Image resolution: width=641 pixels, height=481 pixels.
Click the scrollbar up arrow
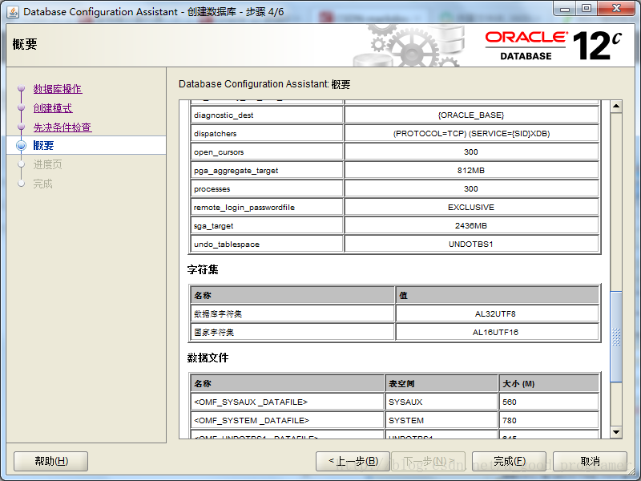(x=616, y=107)
